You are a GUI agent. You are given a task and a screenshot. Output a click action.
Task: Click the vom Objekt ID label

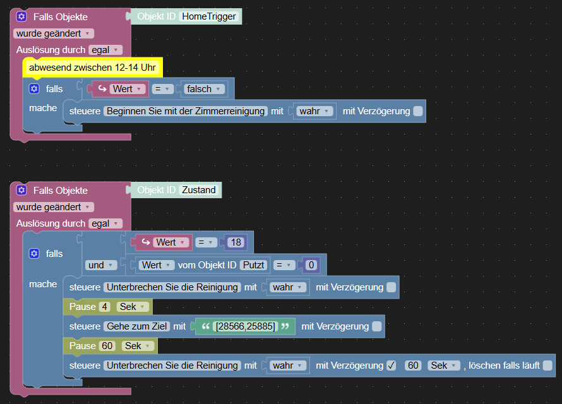click(x=207, y=265)
